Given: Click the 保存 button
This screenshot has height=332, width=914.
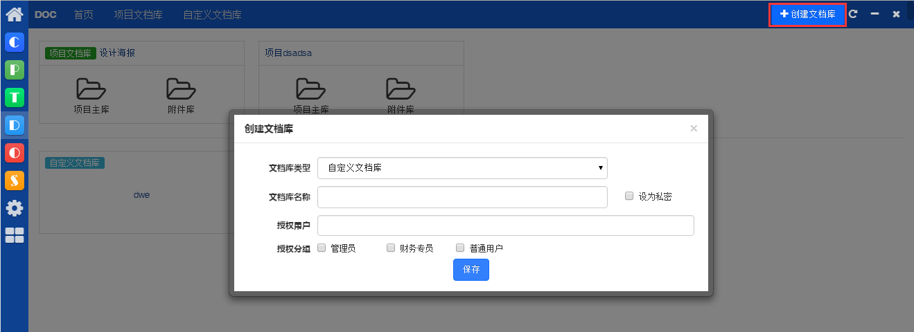Looking at the screenshot, I should [471, 270].
